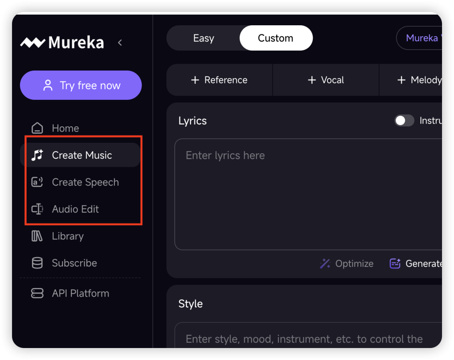Add a Vocal input
Image resolution: width=454 pixels, height=360 pixels.
pos(326,80)
